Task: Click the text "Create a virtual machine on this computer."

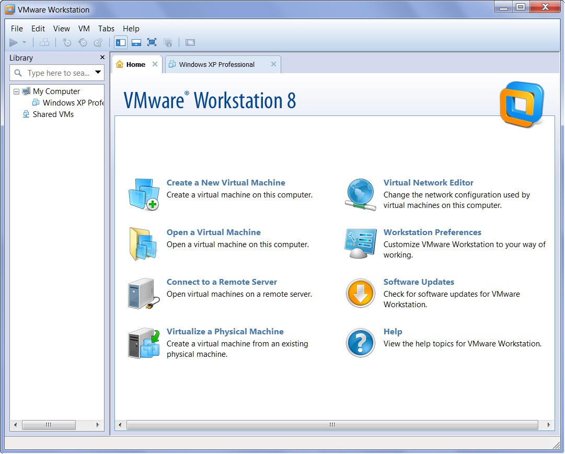Action: pos(239,195)
